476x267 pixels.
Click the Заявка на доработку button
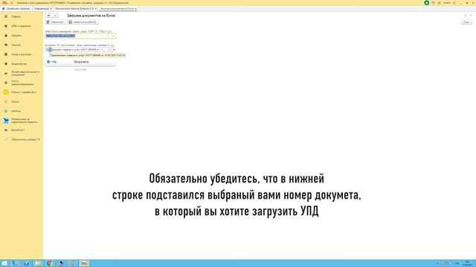tap(83, 22)
